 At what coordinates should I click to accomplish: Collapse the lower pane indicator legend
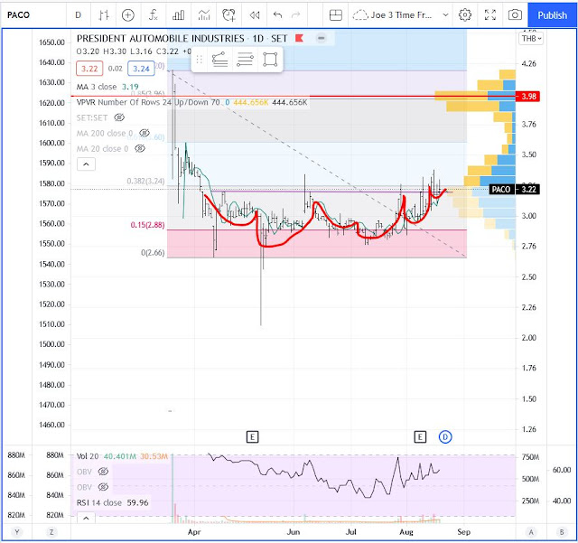pos(86,518)
